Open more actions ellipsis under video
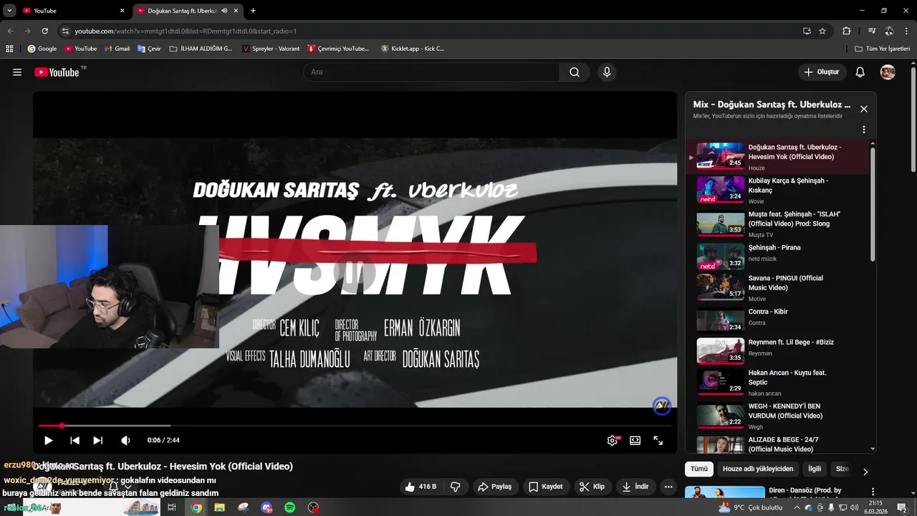 668,487
